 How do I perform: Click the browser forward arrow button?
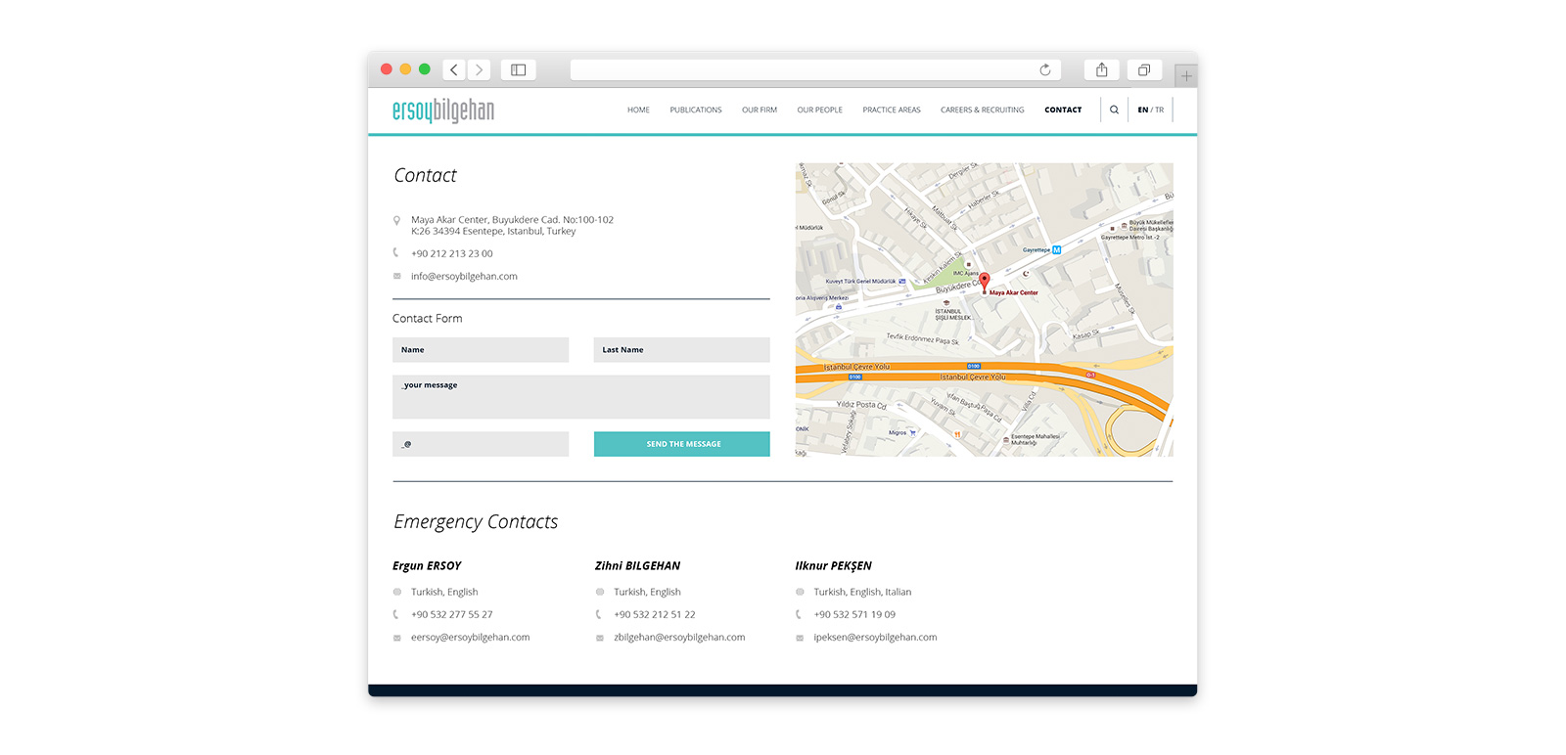coord(479,69)
